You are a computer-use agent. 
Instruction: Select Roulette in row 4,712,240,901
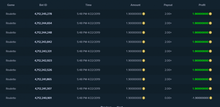click(11, 98)
